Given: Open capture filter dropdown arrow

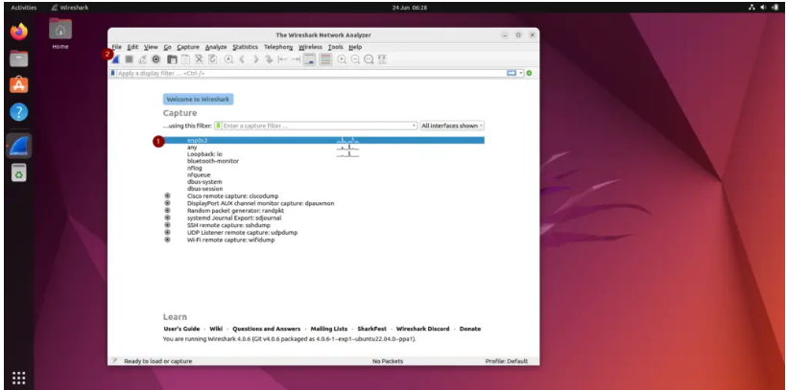Looking at the screenshot, I should point(414,126).
